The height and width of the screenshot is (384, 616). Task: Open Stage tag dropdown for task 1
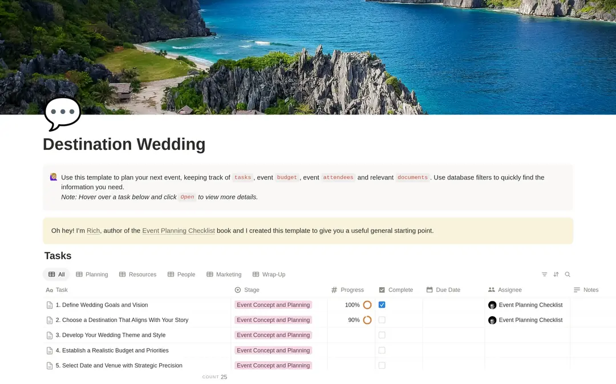pyautogui.click(x=273, y=305)
